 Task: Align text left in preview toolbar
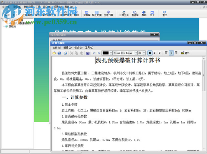click(x=166, y=53)
